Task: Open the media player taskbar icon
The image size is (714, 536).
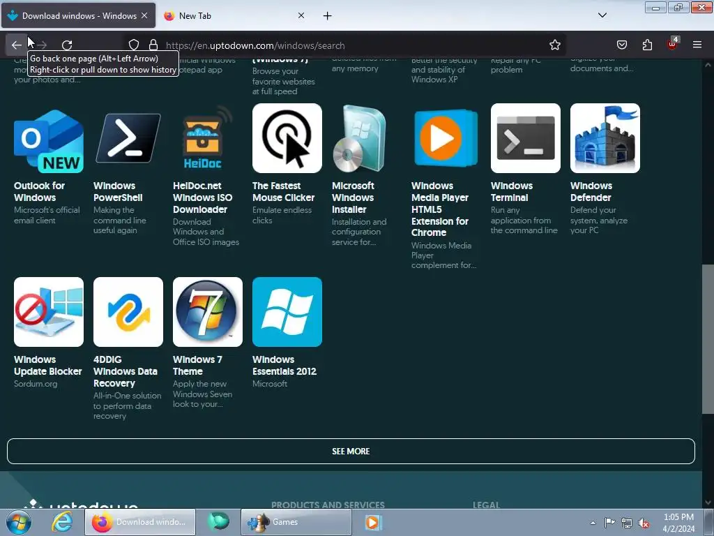Action: [372, 522]
